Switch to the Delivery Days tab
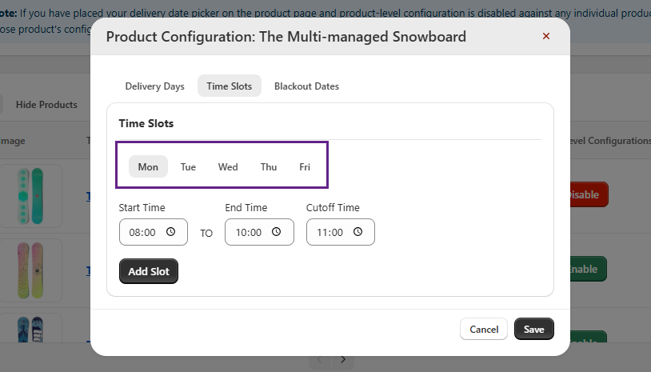Viewport: 651px width, 372px height. 154,86
